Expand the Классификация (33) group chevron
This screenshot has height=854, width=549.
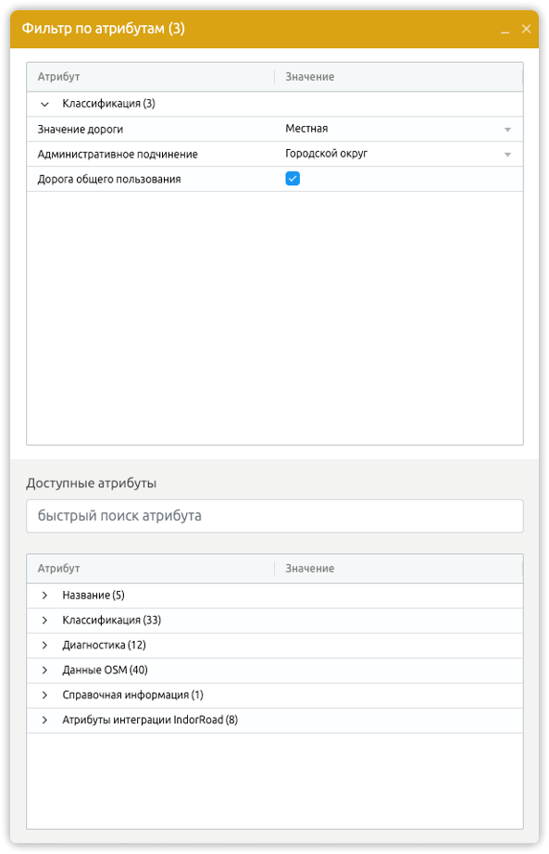pos(45,621)
